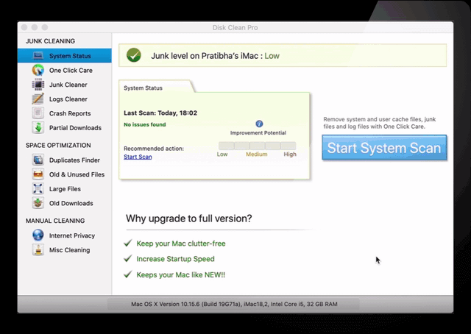Open Internet Privacy section
This screenshot has height=334, width=471.
point(65,235)
